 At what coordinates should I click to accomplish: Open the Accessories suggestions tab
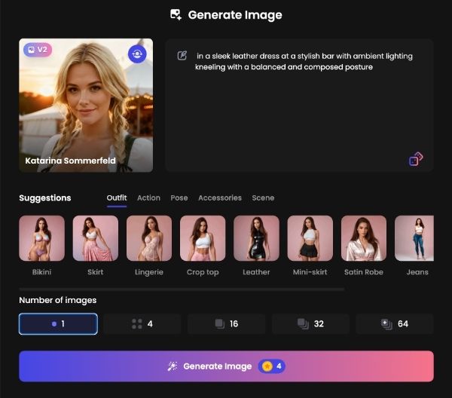tap(220, 197)
